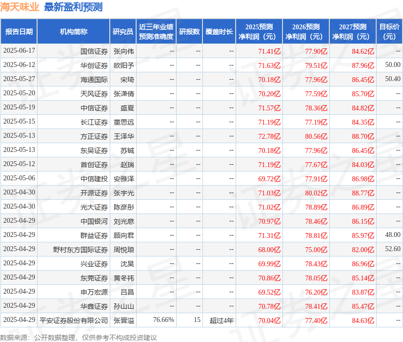Select the 平安证券股份有限公司 institution cell
403x342 pixels.
pos(74,321)
